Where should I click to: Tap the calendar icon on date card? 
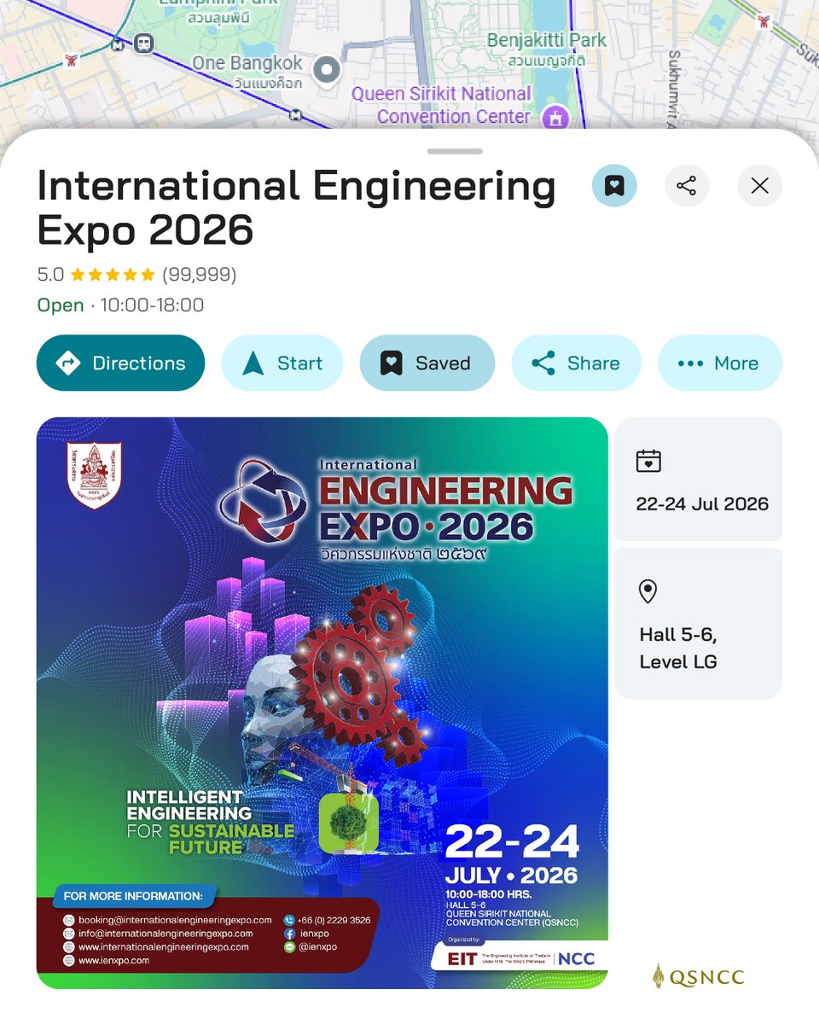pyautogui.click(x=648, y=461)
